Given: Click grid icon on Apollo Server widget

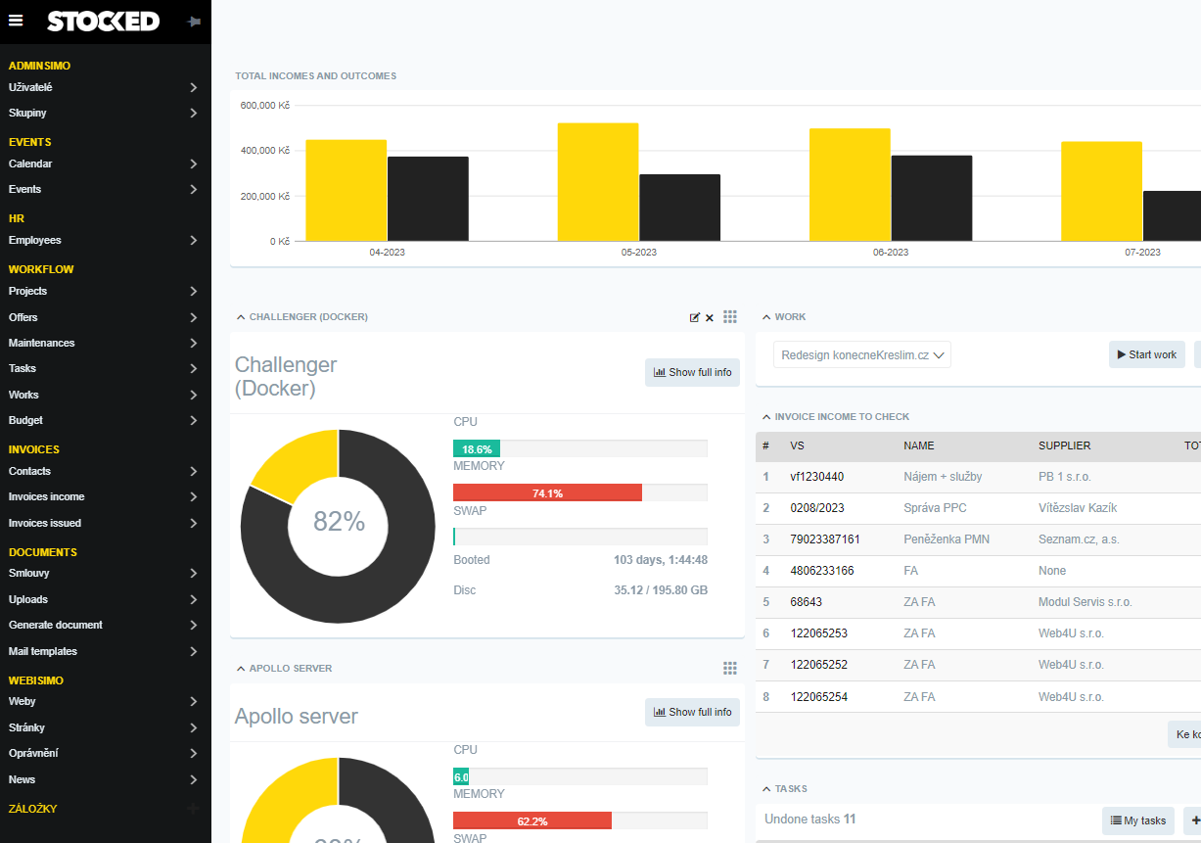Looking at the screenshot, I should point(730,668).
